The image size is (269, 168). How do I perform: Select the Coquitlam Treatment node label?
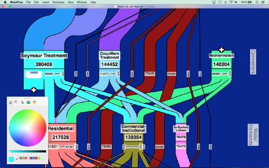coord(109,56)
